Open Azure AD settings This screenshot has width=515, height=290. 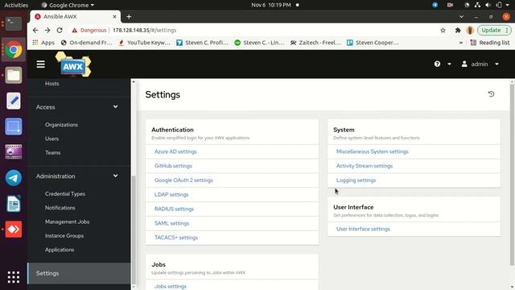coord(175,151)
